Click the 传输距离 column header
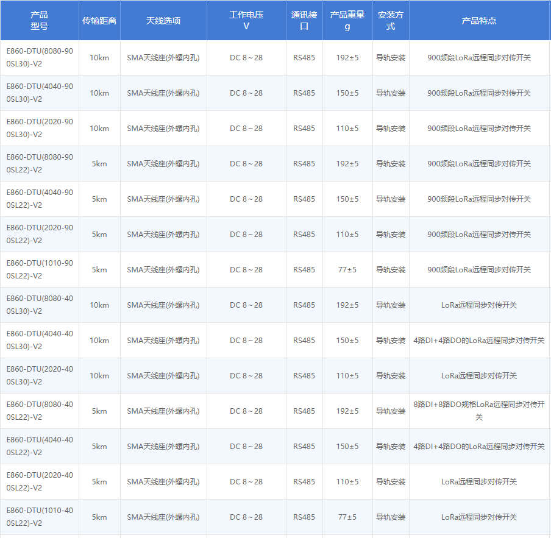 tap(99, 20)
